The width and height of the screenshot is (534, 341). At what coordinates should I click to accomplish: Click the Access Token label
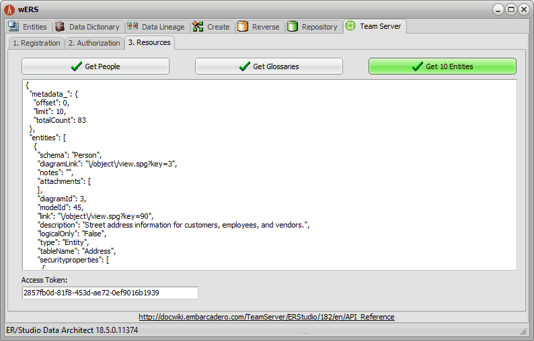(44, 280)
